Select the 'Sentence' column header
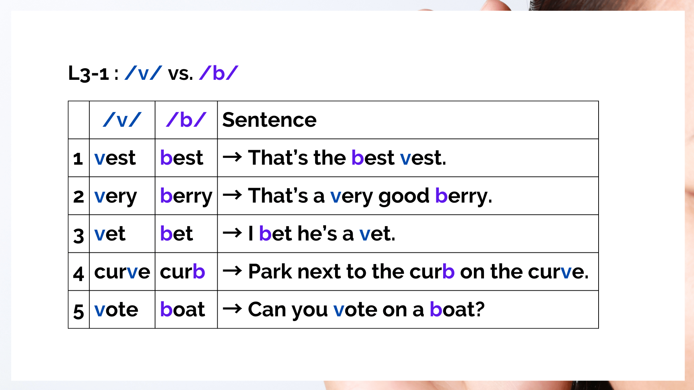694x390 pixels. [x=269, y=120]
